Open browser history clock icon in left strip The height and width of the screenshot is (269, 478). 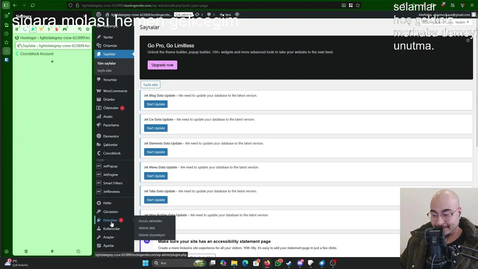point(6,33)
